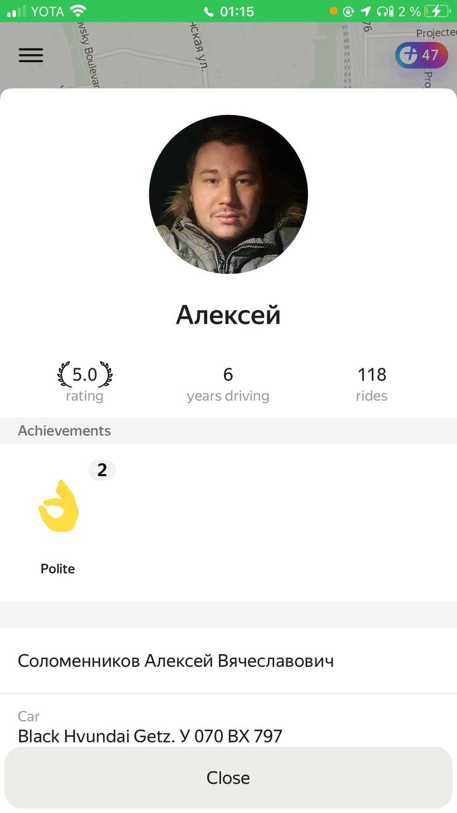
Task: Open the hamburger menu
Action: pos(30,55)
